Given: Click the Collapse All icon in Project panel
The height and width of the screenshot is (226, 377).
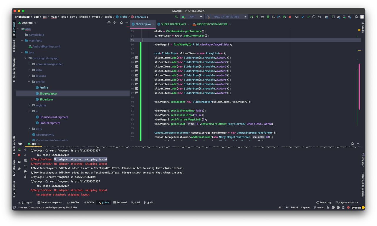Looking at the screenshot, I should pyautogui.click(x=115, y=23).
